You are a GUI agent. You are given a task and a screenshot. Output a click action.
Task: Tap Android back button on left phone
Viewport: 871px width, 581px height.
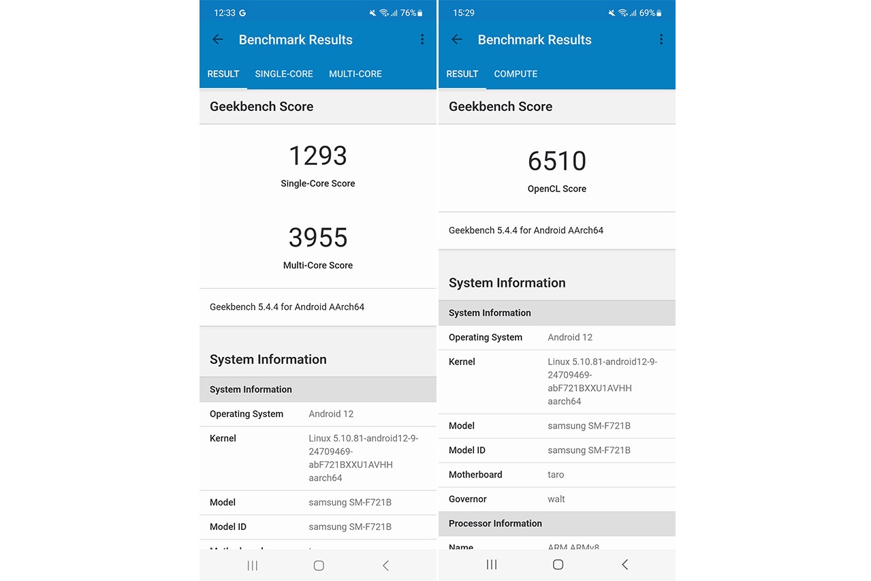[385, 565]
